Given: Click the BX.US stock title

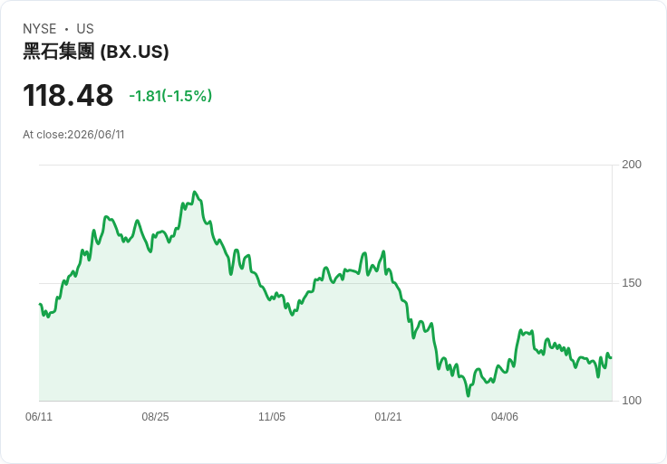Looking at the screenshot, I should pos(96,52).
